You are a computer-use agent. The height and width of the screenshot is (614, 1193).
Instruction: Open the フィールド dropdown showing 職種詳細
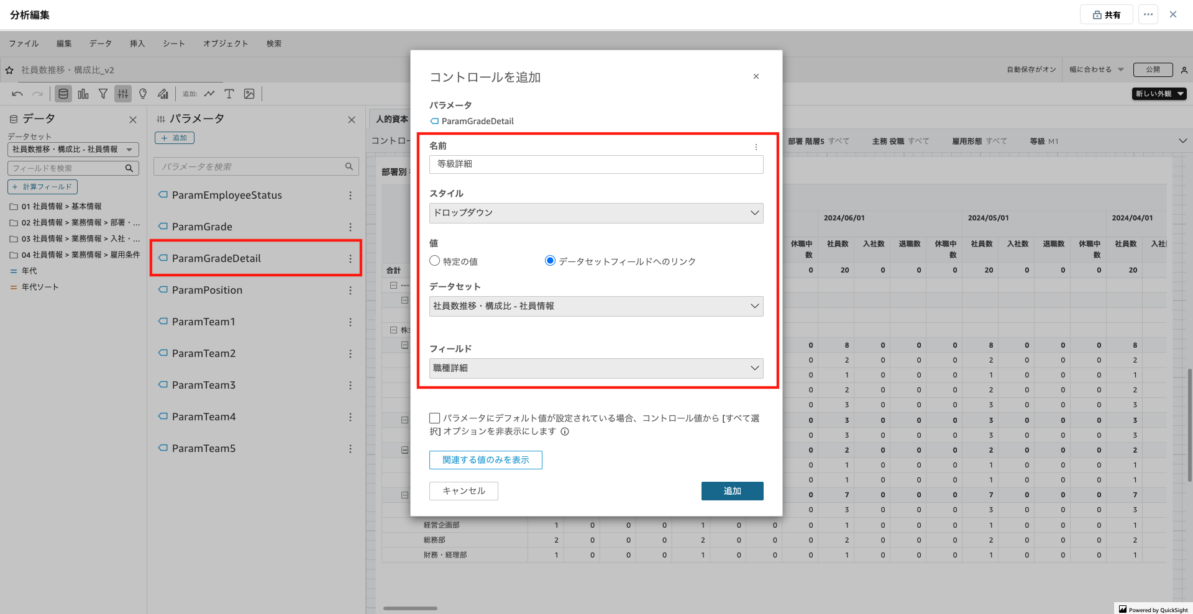(x=595, y=368)
